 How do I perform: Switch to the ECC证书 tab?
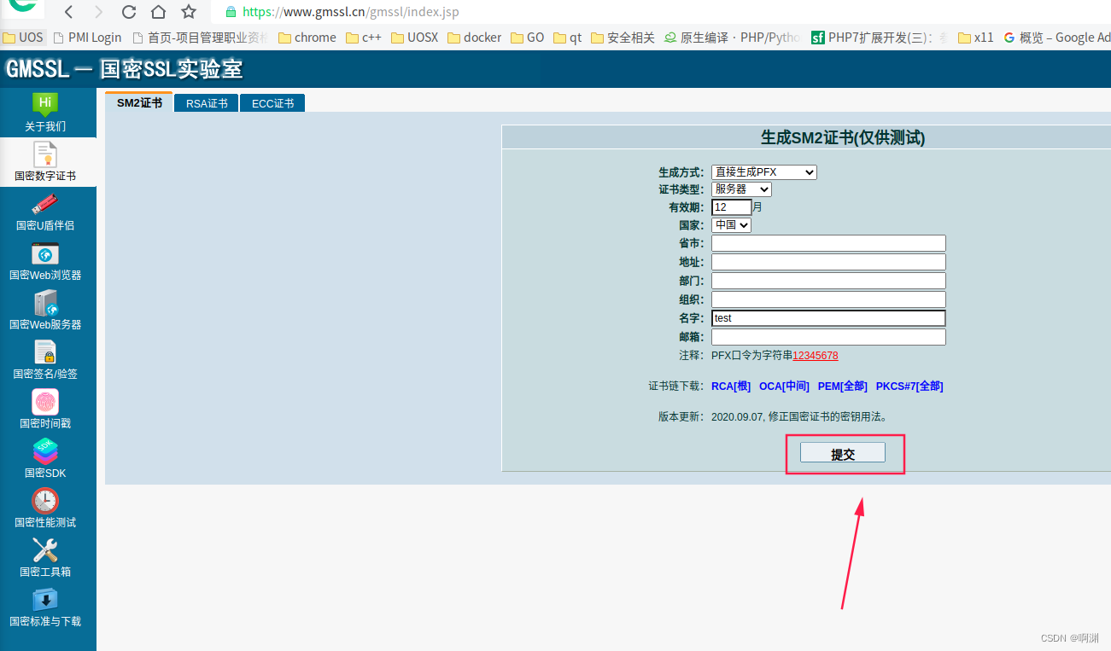[x=272, y=102]
